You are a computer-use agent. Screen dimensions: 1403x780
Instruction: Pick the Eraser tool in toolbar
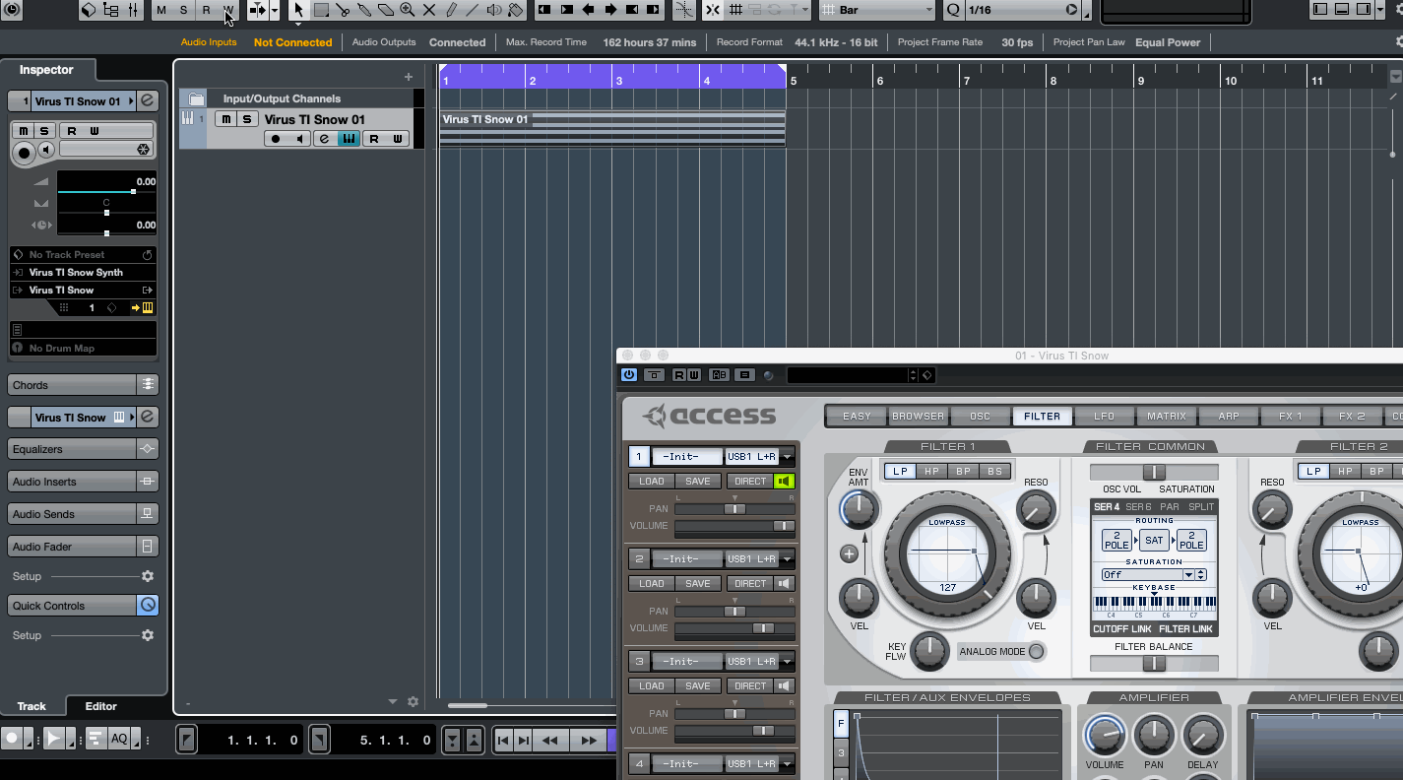click(386, 11)
